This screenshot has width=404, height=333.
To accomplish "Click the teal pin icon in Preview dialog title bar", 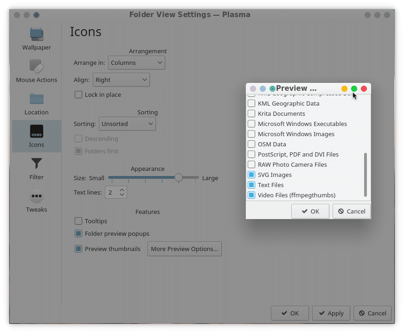I will pos(272,89).
